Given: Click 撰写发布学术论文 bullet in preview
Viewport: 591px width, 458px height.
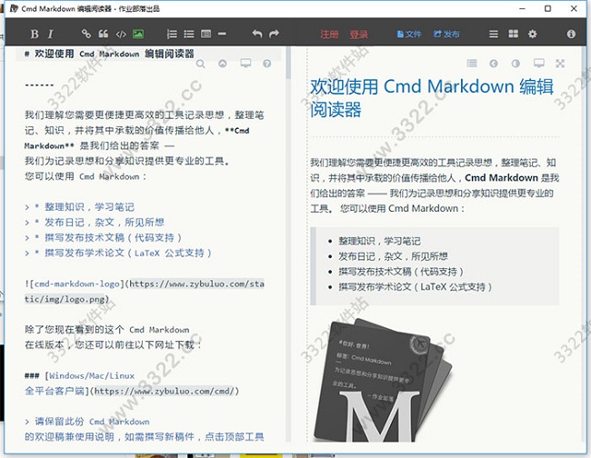Looking at the screenshot, I should [415, 287].
